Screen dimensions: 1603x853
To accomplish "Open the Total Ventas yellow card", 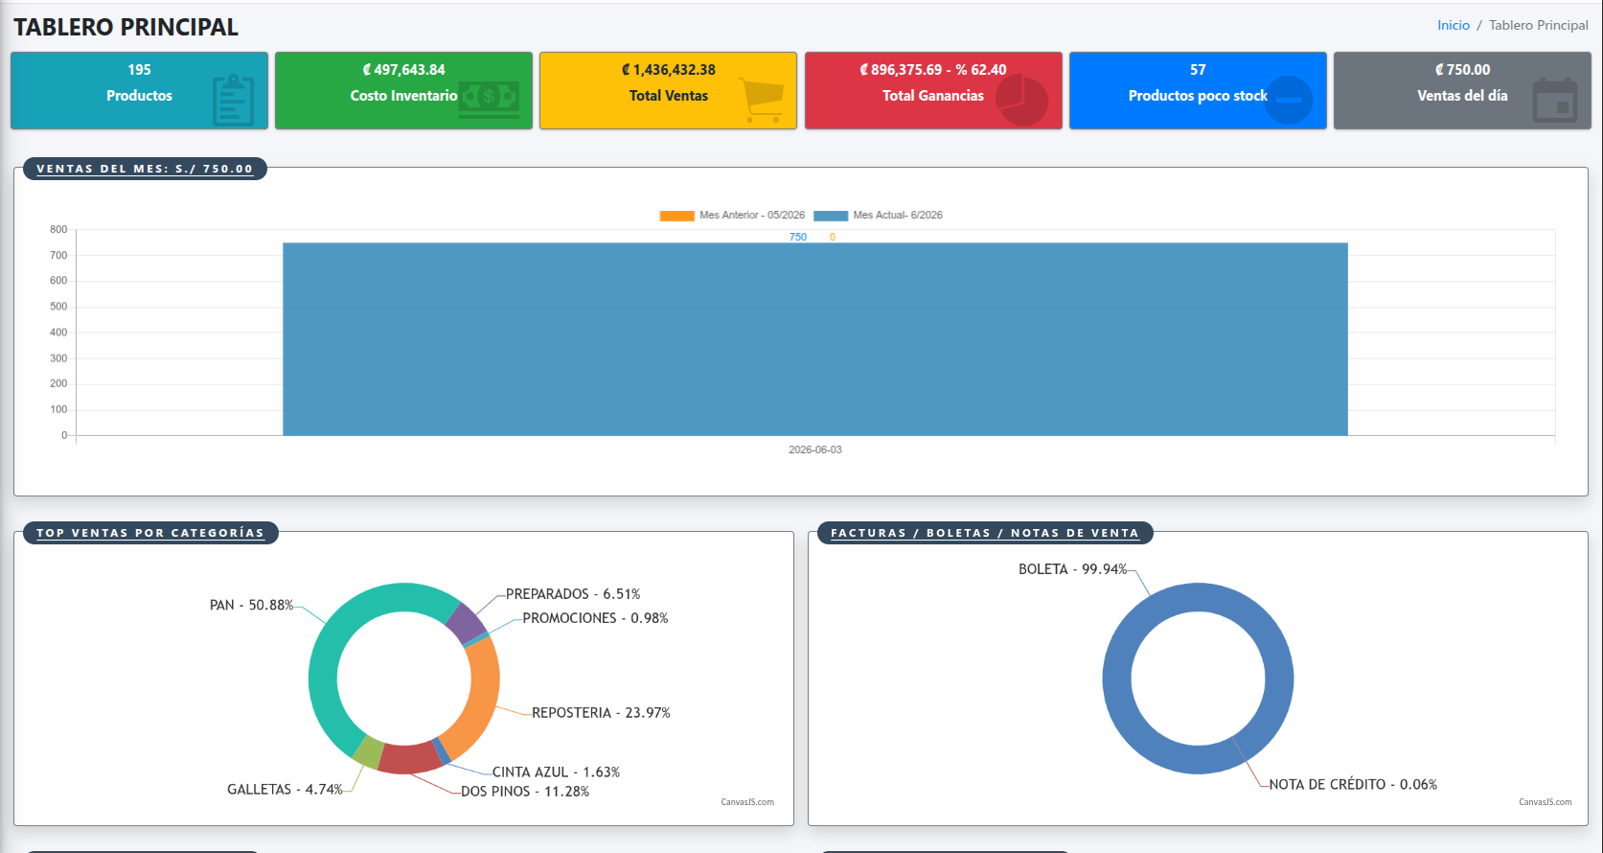I will pos(668,90).
